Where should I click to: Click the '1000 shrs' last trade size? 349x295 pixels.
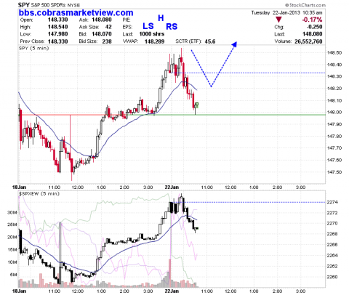click(x=152, y=34)
